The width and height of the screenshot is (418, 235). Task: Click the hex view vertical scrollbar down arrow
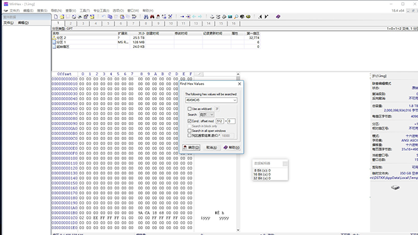238,230
